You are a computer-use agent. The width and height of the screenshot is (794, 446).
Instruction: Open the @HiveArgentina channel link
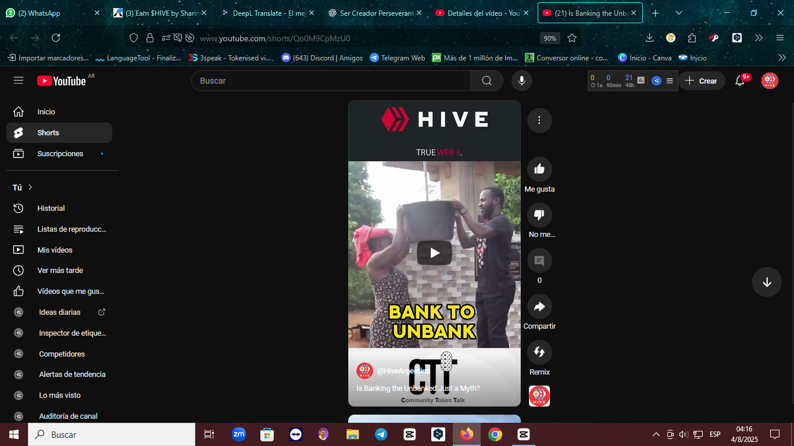(403, 371)
